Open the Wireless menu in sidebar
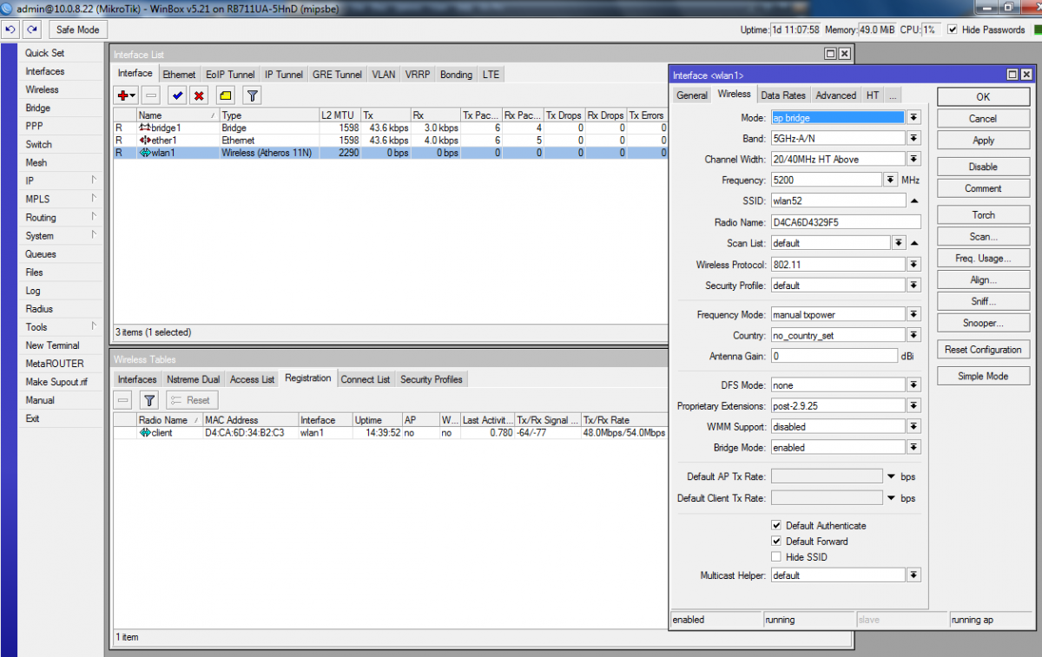 [42, 89]
